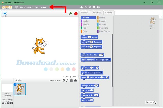Click the turn clockwise degrees value
The width and height of the screenshot is (163, 108).
pos(91,42)
